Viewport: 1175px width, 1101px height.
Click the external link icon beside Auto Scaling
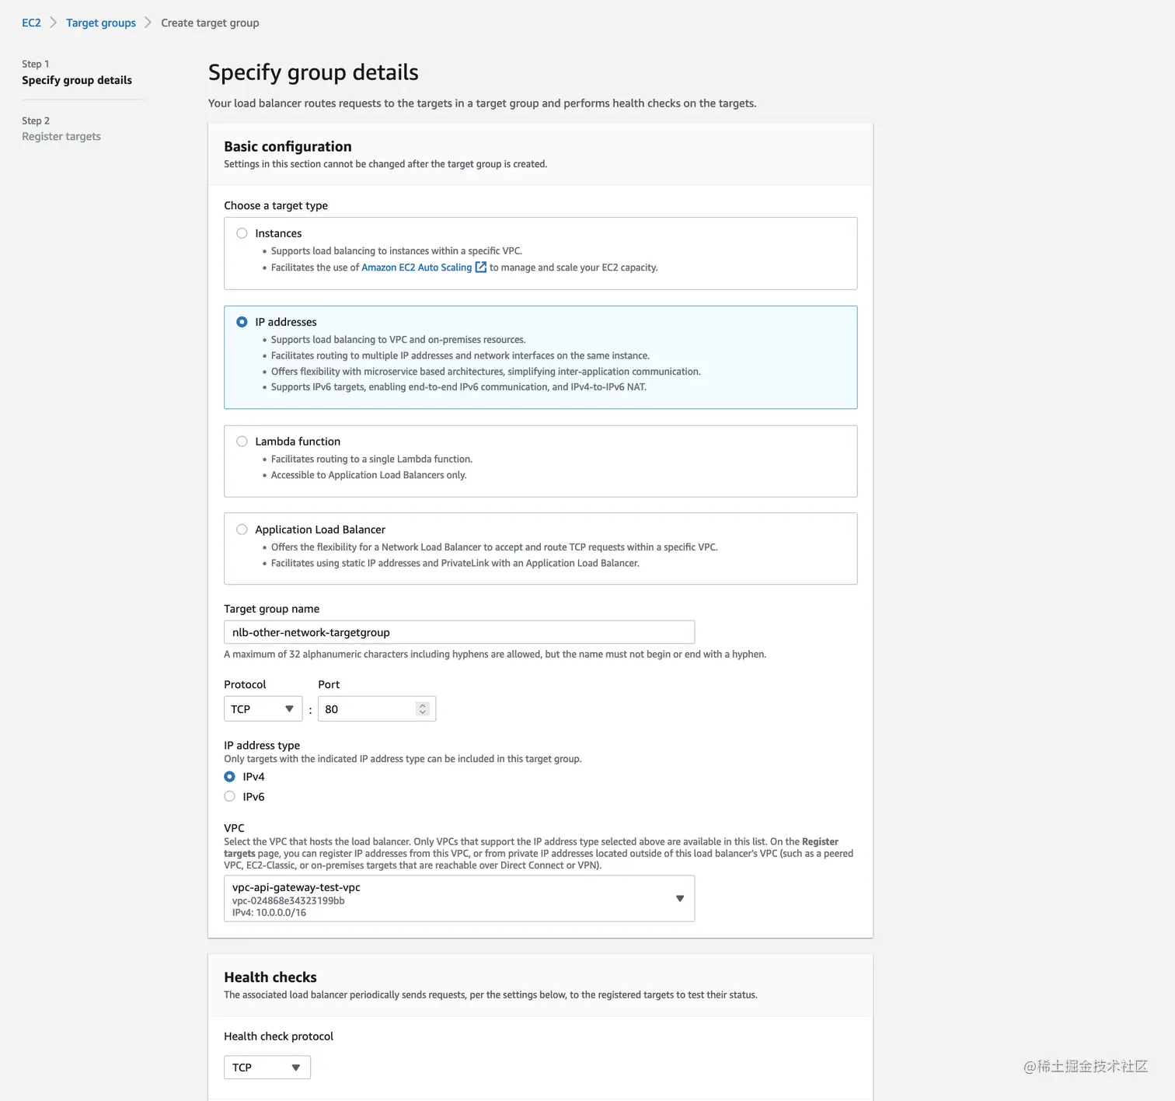481,267
